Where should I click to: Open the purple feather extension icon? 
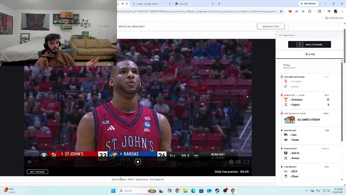(x=297, y=11)
